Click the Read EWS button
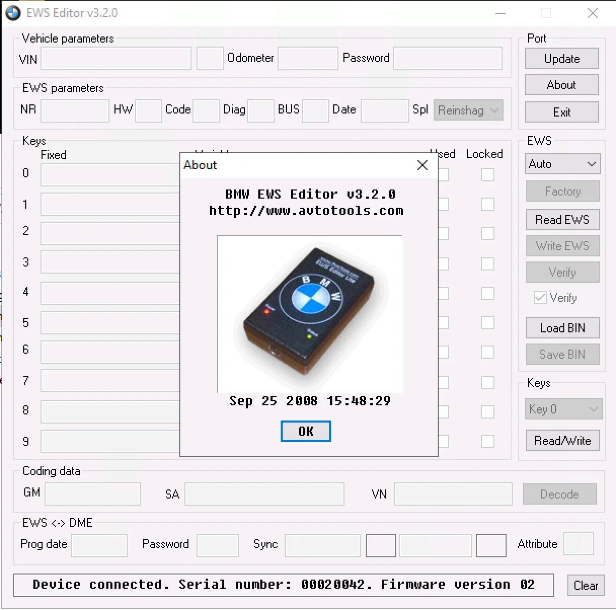This screenshot has width=616, height=610. click(x=563, y=219)
